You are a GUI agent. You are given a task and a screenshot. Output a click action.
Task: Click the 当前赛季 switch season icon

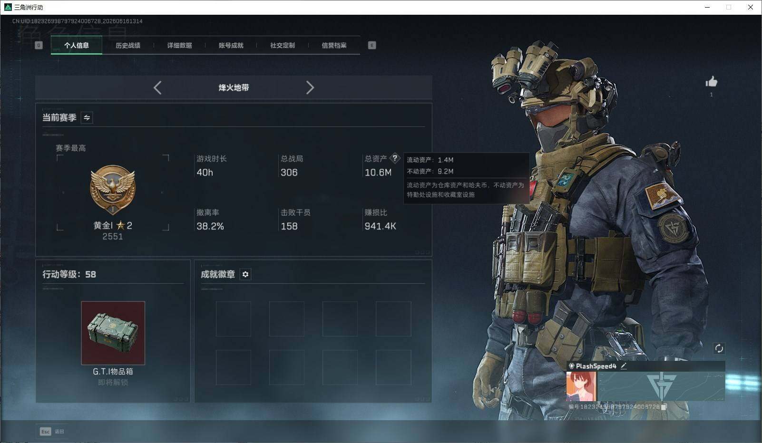[87, 117]
